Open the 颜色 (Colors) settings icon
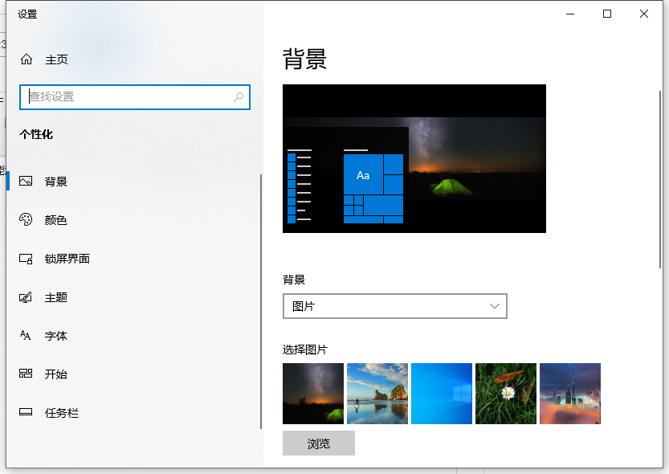Viewport: 669px width, 474px height. 25,220
